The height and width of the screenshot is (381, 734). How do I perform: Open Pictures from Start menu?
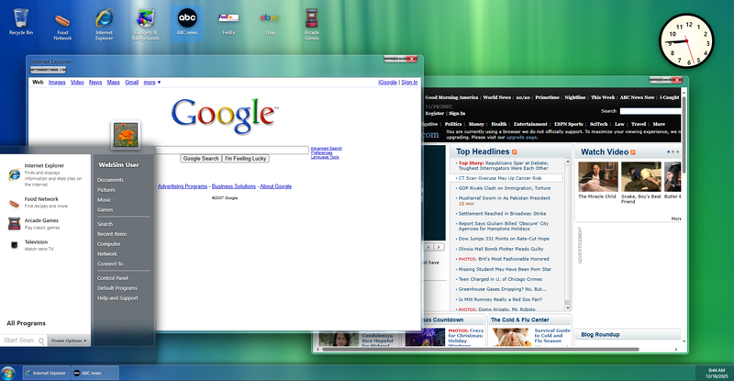click(x=106, y=190)
